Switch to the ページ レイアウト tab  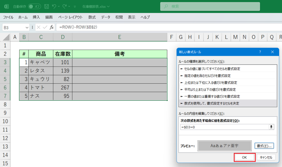[70, 17]
